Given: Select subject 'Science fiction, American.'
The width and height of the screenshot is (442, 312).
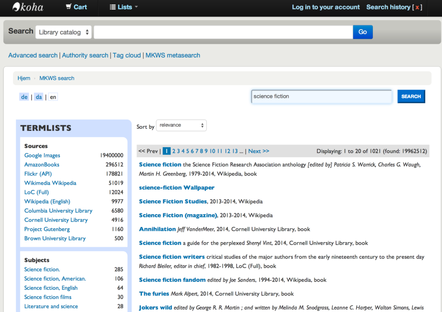Looking at the screenshot, I should pos(55,279).
